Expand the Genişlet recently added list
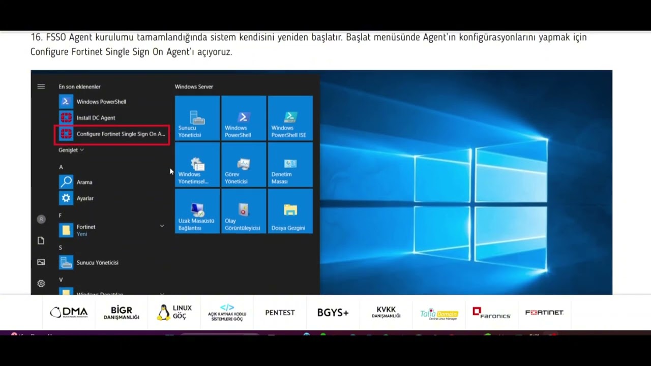Screen dimensions: 651x366 [x=71, y=150]
